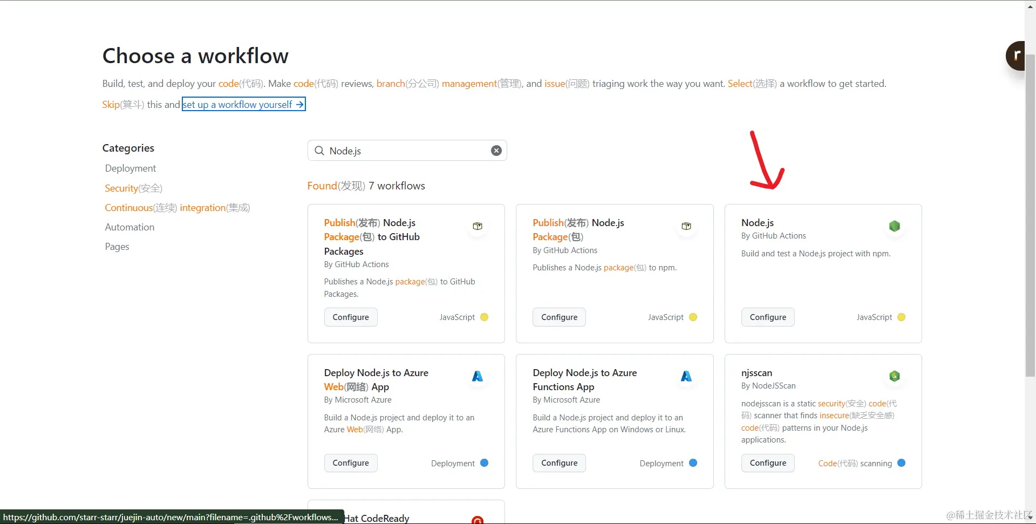1036x524 pixels.
Task: Click 'By NodeJSScan' author text
Action: click(768, 386)
